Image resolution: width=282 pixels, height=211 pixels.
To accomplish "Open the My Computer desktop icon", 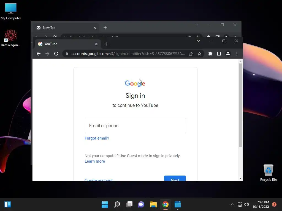I will pyautogui.click(x=11, y=11).
